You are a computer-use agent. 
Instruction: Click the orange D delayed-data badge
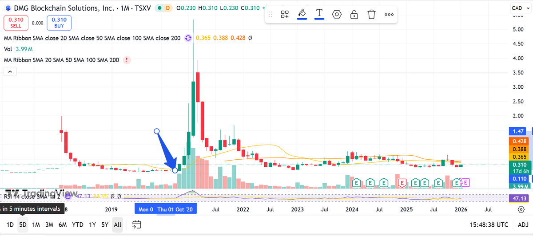[167, 8]
